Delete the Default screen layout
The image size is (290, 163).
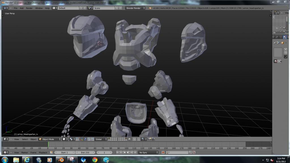coord(84,8)
